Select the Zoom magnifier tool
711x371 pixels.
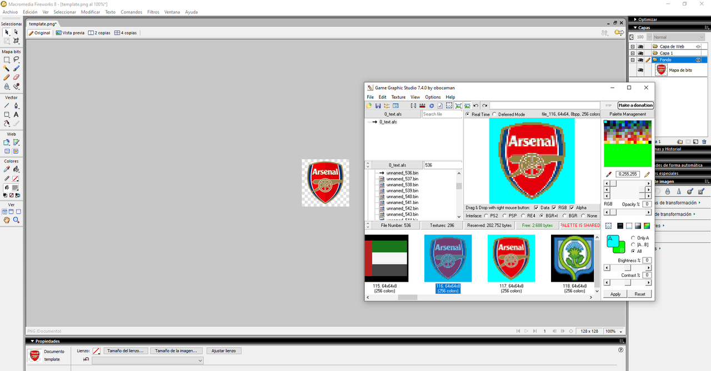[16, 220]
